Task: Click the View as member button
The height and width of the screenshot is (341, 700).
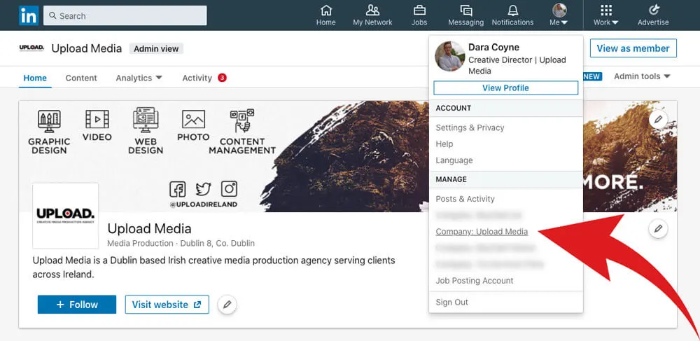Action: click(x=633, y=48)
